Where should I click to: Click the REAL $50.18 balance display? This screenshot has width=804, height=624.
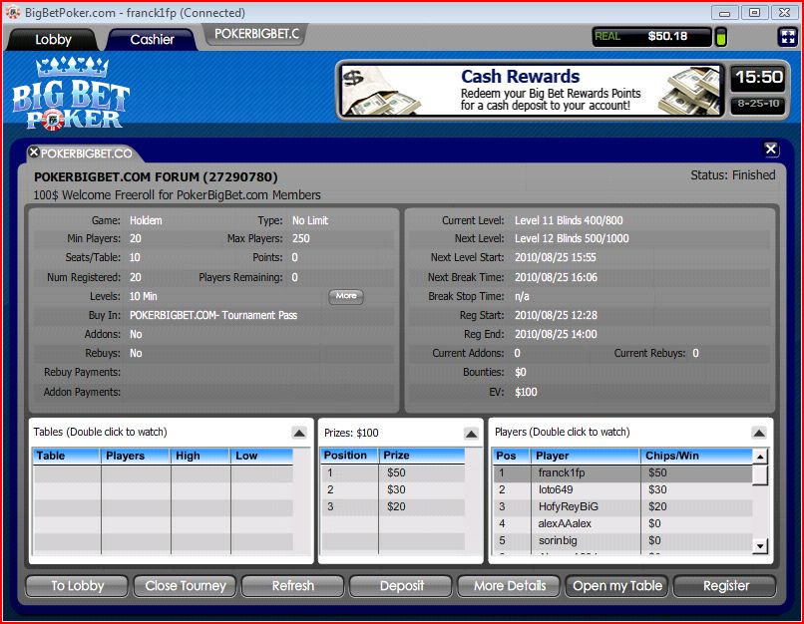click(x=652, y=37)
